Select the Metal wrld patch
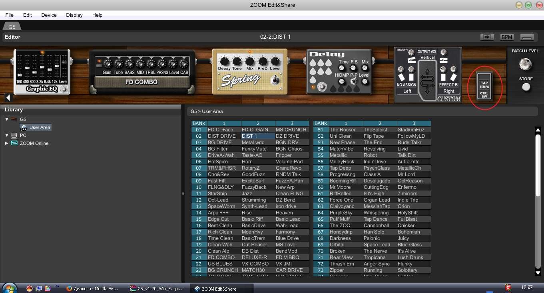This screenshot has width=544, height=293. [253, 143]
